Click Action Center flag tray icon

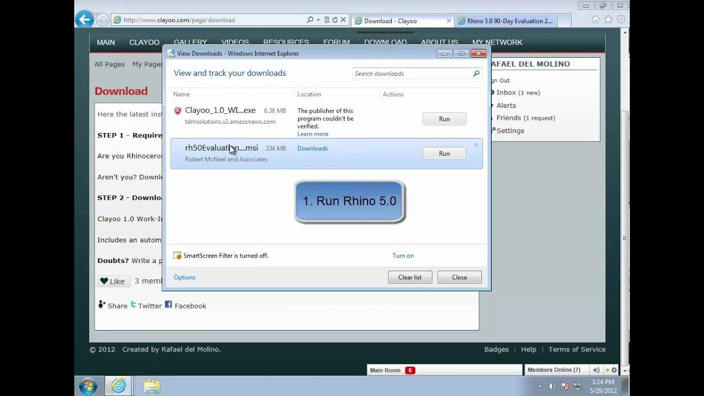point(564,386)
